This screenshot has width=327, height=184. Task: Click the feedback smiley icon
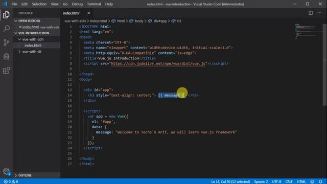point(312,182)
